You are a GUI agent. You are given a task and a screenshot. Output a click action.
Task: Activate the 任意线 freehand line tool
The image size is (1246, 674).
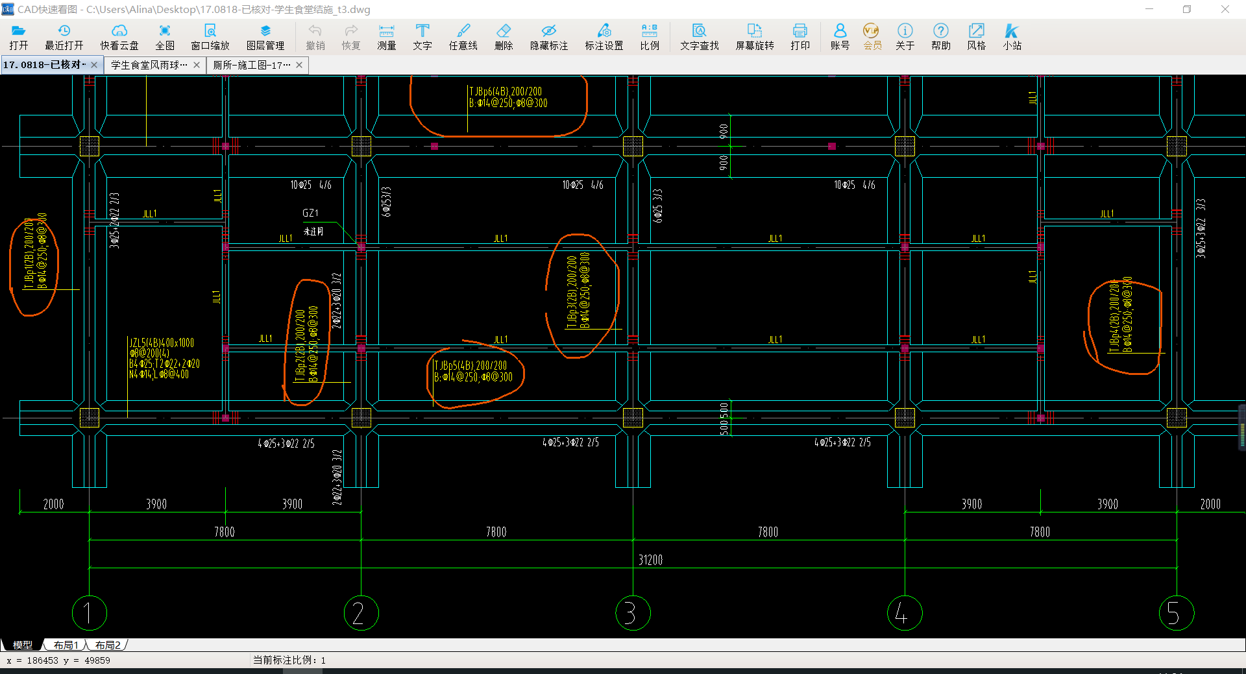[463, 37]
